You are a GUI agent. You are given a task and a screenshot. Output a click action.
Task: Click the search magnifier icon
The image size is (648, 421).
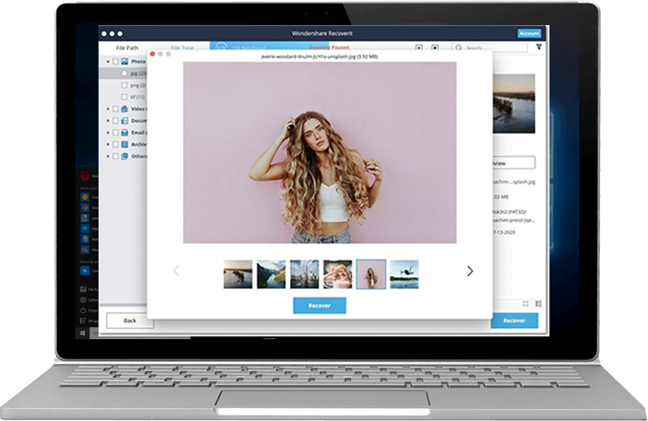click(x=458, y=47)
